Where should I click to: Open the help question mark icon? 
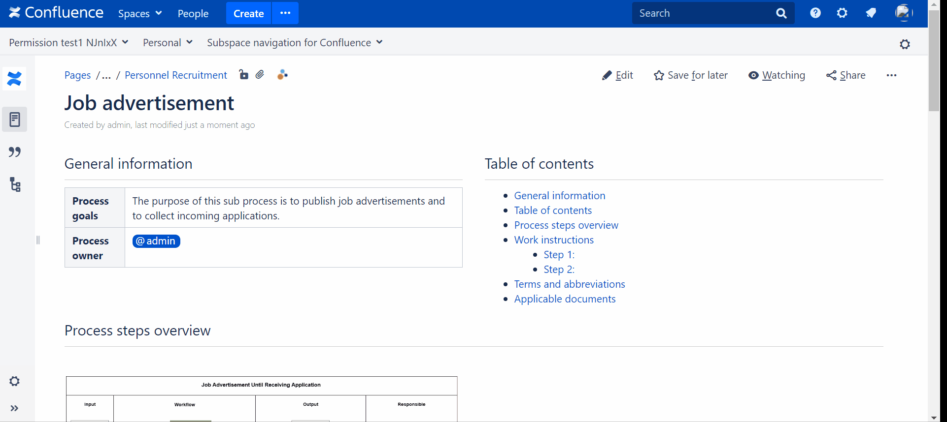coord(815,13)
